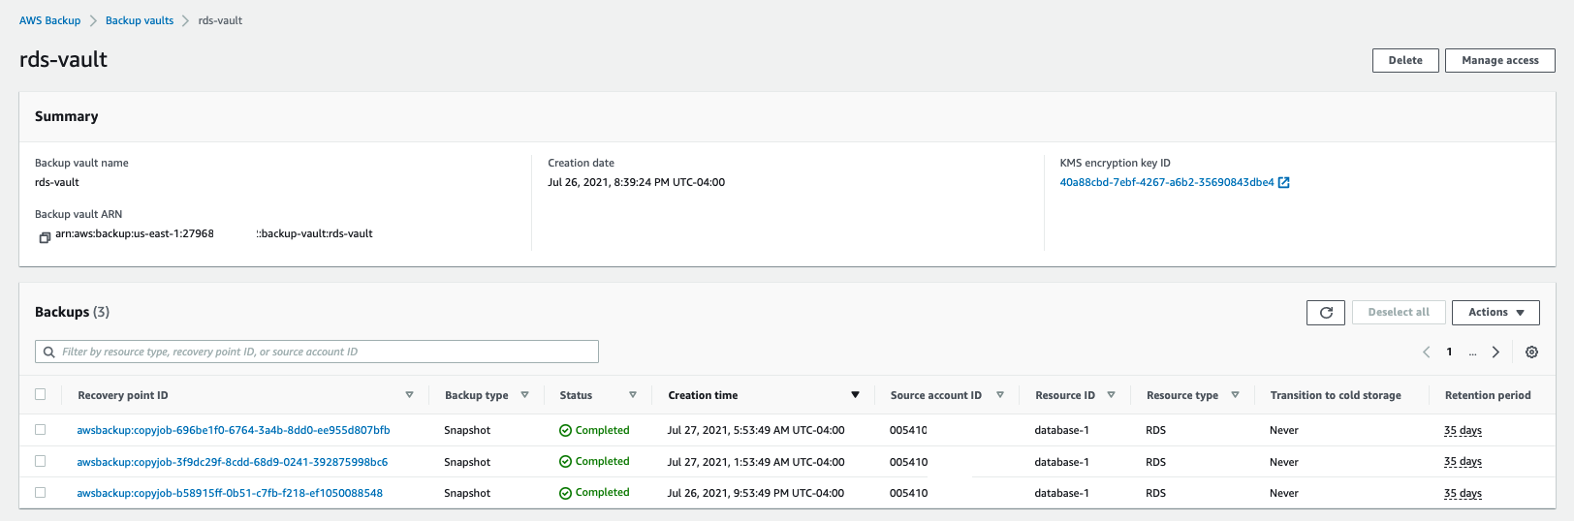Image resolution: width=1574 pixels, height=521 pixels.
Task: Click Deselect all button
Action: pyautogui.click(x=1399, y=313)
